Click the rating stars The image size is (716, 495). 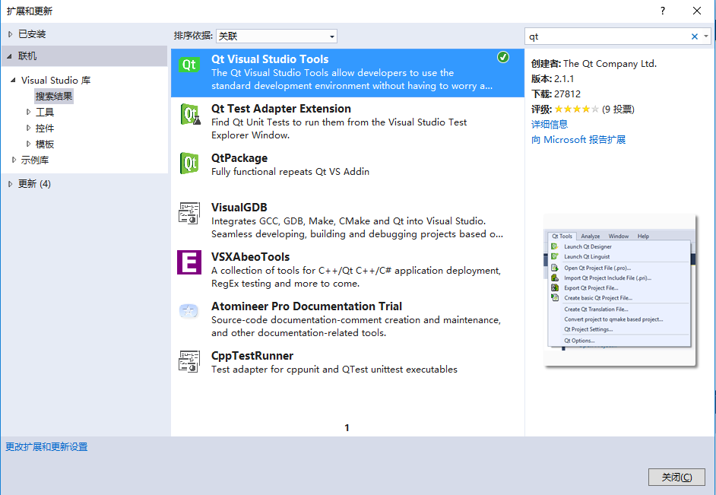(x=576, y=109)
